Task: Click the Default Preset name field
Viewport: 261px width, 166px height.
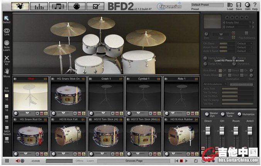Action: tap(207, 5)
